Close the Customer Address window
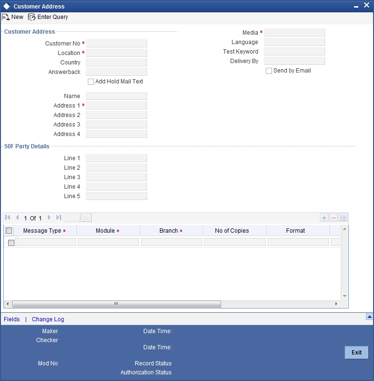This screenshot has width=374, height=381. click(367, 5)
